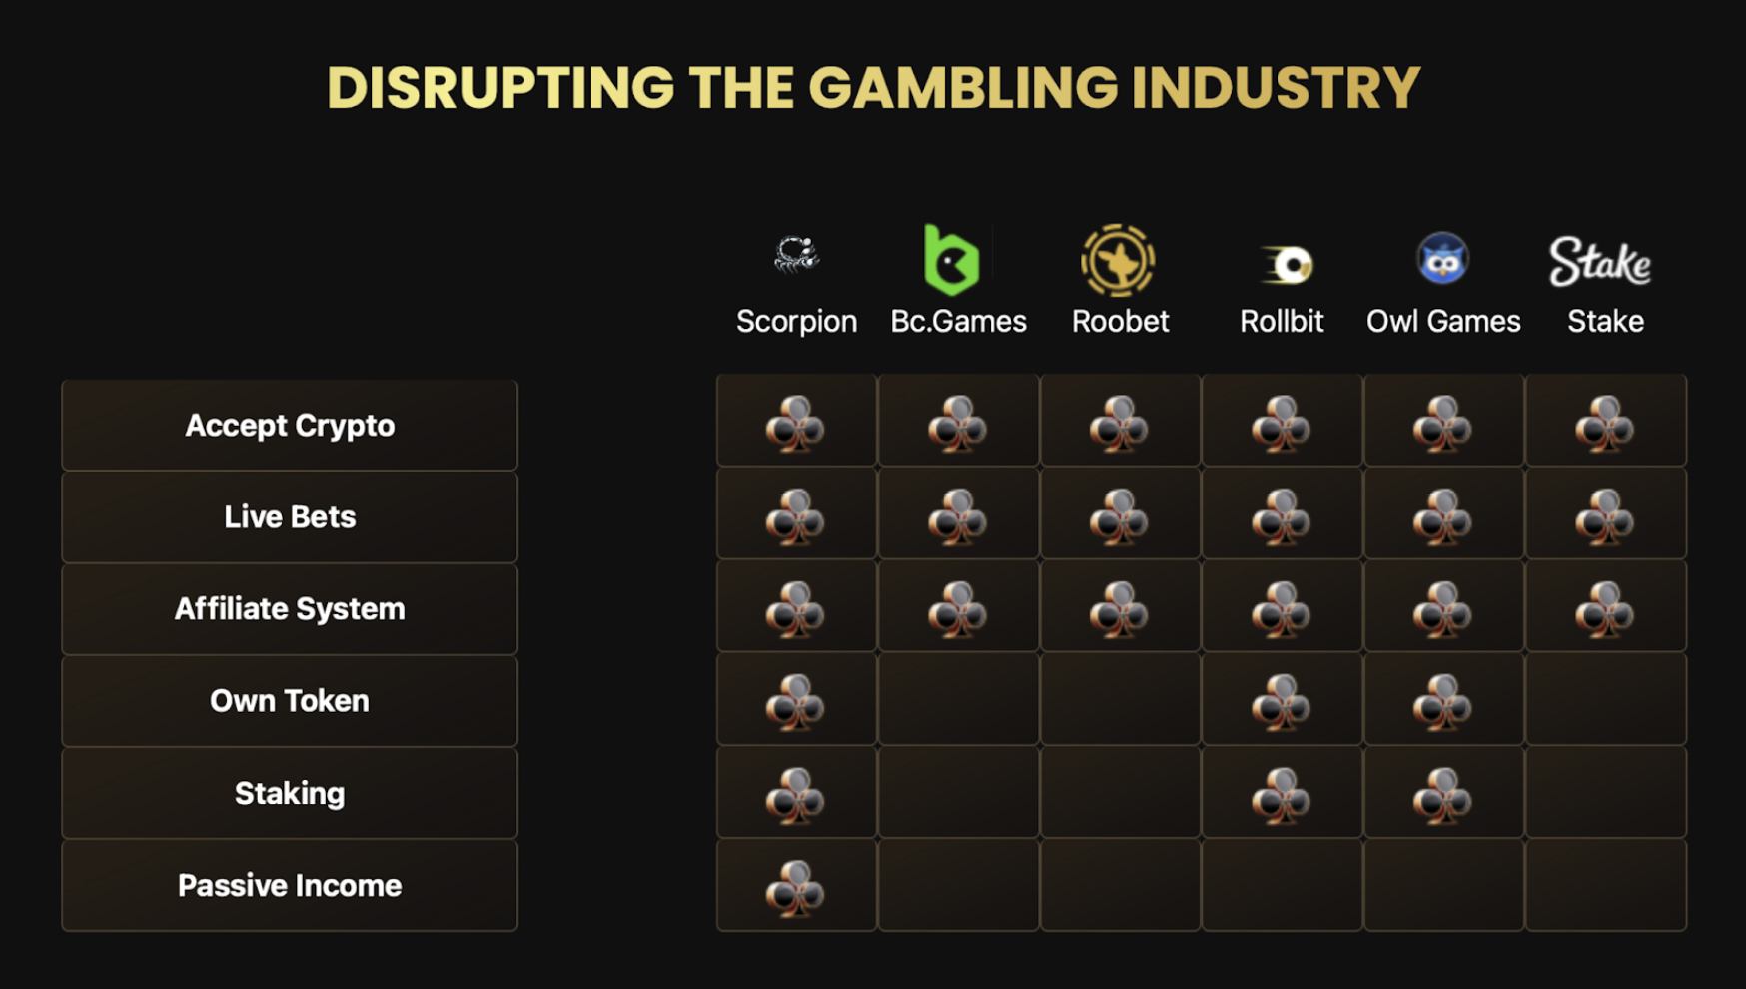Click the Stake Accept Crypto club icon
The height and width of the screenshot is (989, 1746).
(1605, 424)
